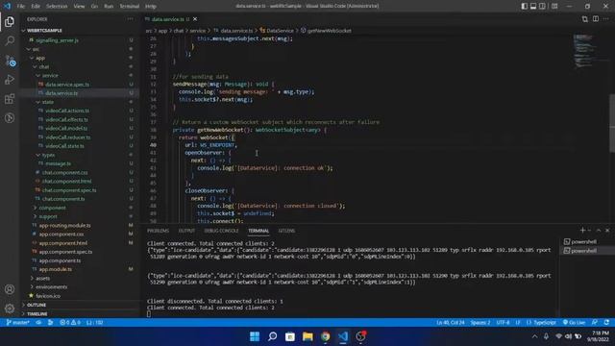Open customize layout icon in title bar

click(554, 6)
